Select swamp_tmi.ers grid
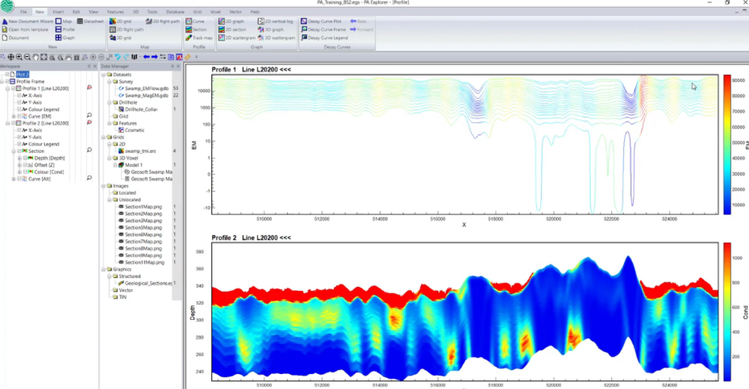 (137, 151)
